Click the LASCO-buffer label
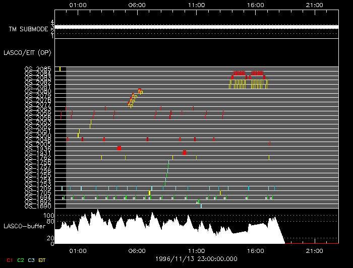Screen dimensions: 353x268 25,226
